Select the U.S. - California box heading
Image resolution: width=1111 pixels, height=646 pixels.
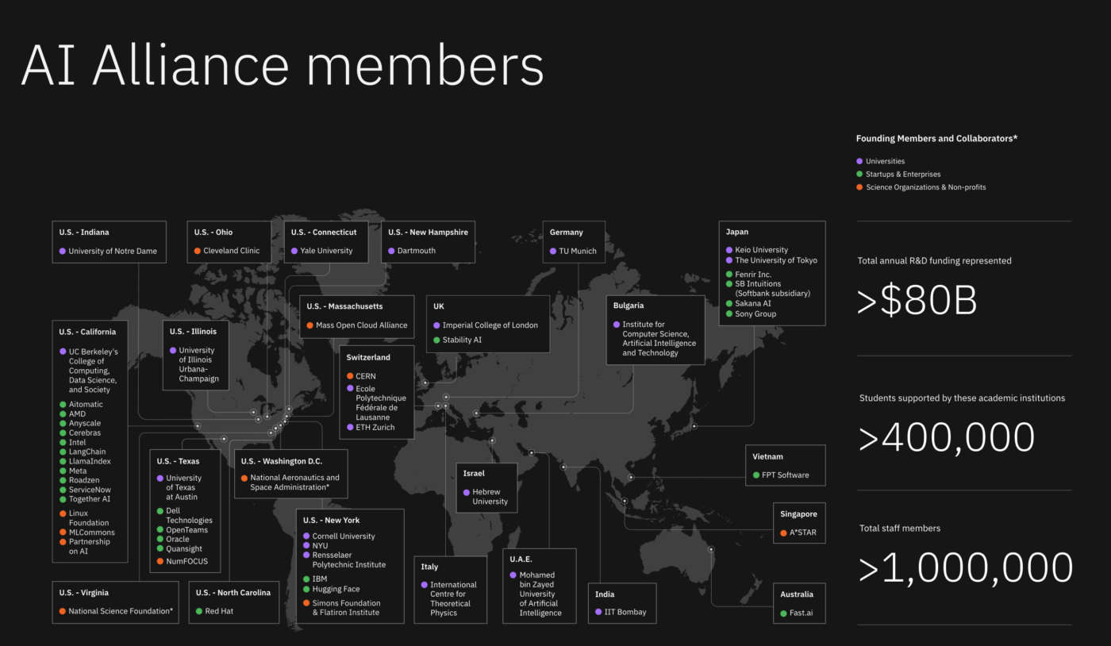coord(87,332)
